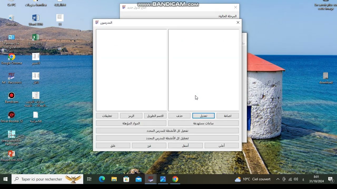Open مذكرات الترتيب document icon
The image size is (337, 189).
[x=36, y=99]
